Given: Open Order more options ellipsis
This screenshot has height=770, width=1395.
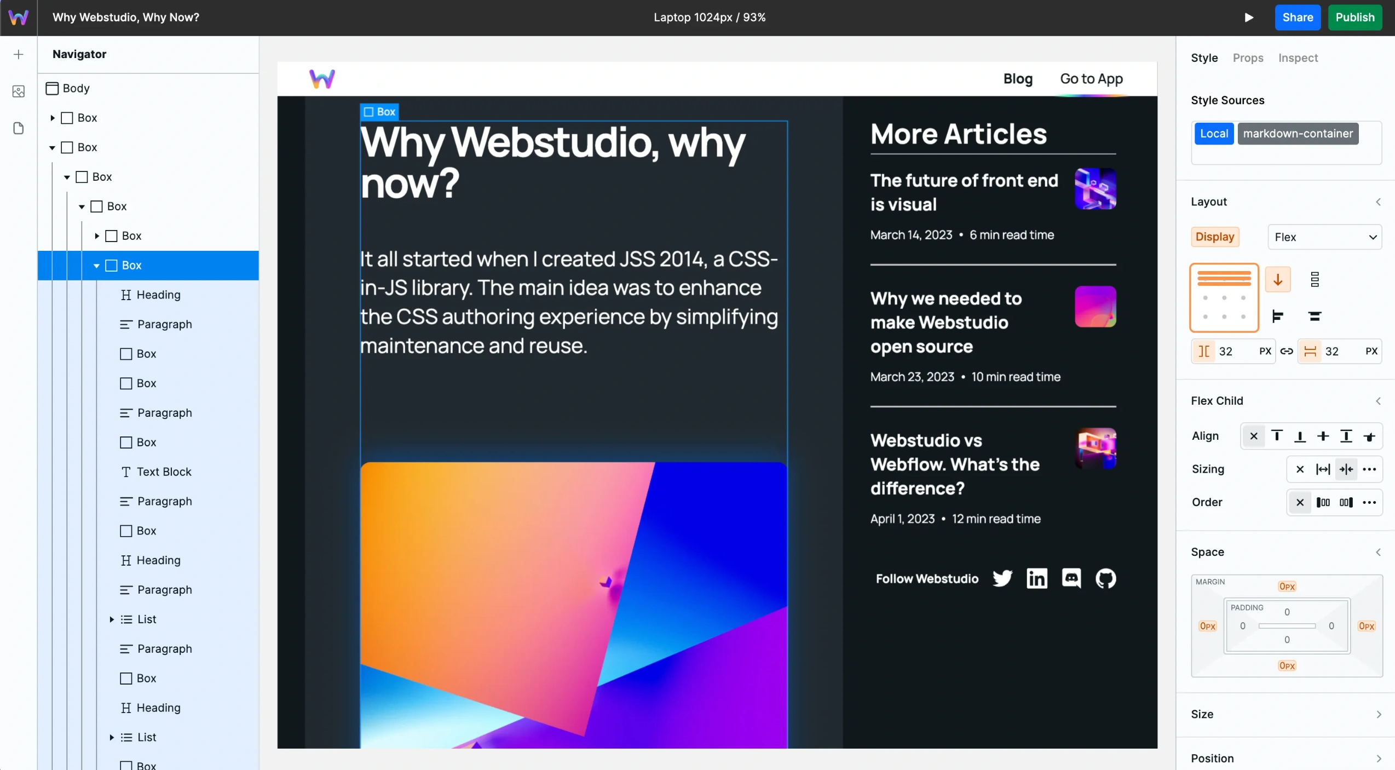Looking at the screenshot, I should pos(1369,503).
